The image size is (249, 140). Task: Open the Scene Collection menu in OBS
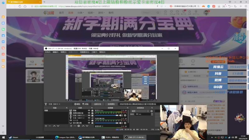pyautogui.click(x=84, y=52)
